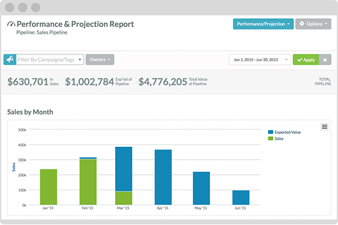This screenshot has width=338, height=225.
Task: Select the TOTAL PIPELINE tab
Action: (x=323, y=81)
